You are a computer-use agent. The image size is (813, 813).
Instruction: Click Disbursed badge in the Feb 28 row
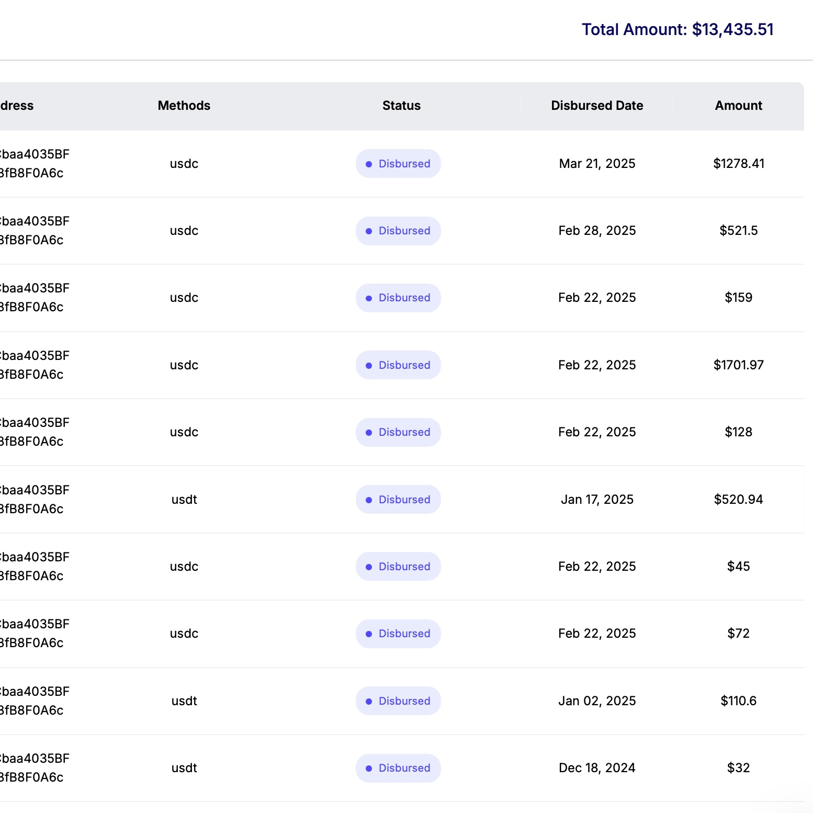pos(398,231)
